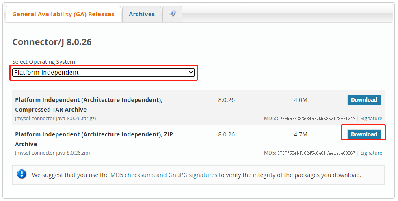Click the 4.0M file size
Viewport: 398px width, 201px height.
301,100
